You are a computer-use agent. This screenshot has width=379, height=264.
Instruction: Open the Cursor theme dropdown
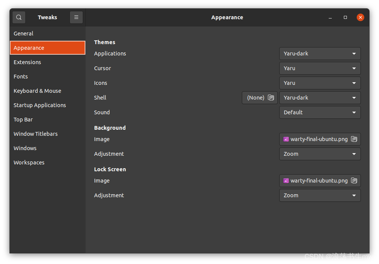[320, 68]
